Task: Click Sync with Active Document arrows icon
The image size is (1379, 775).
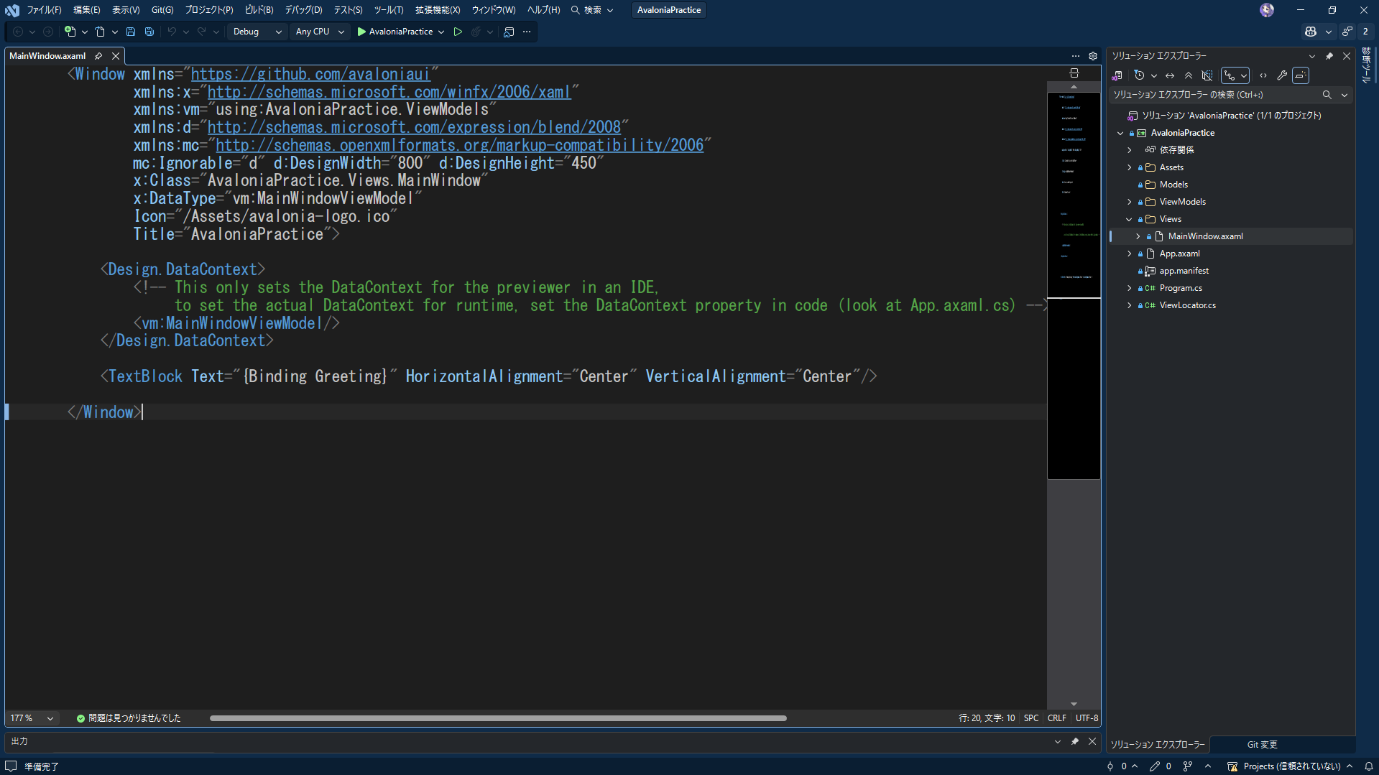Action: [x=1170, y=75]
